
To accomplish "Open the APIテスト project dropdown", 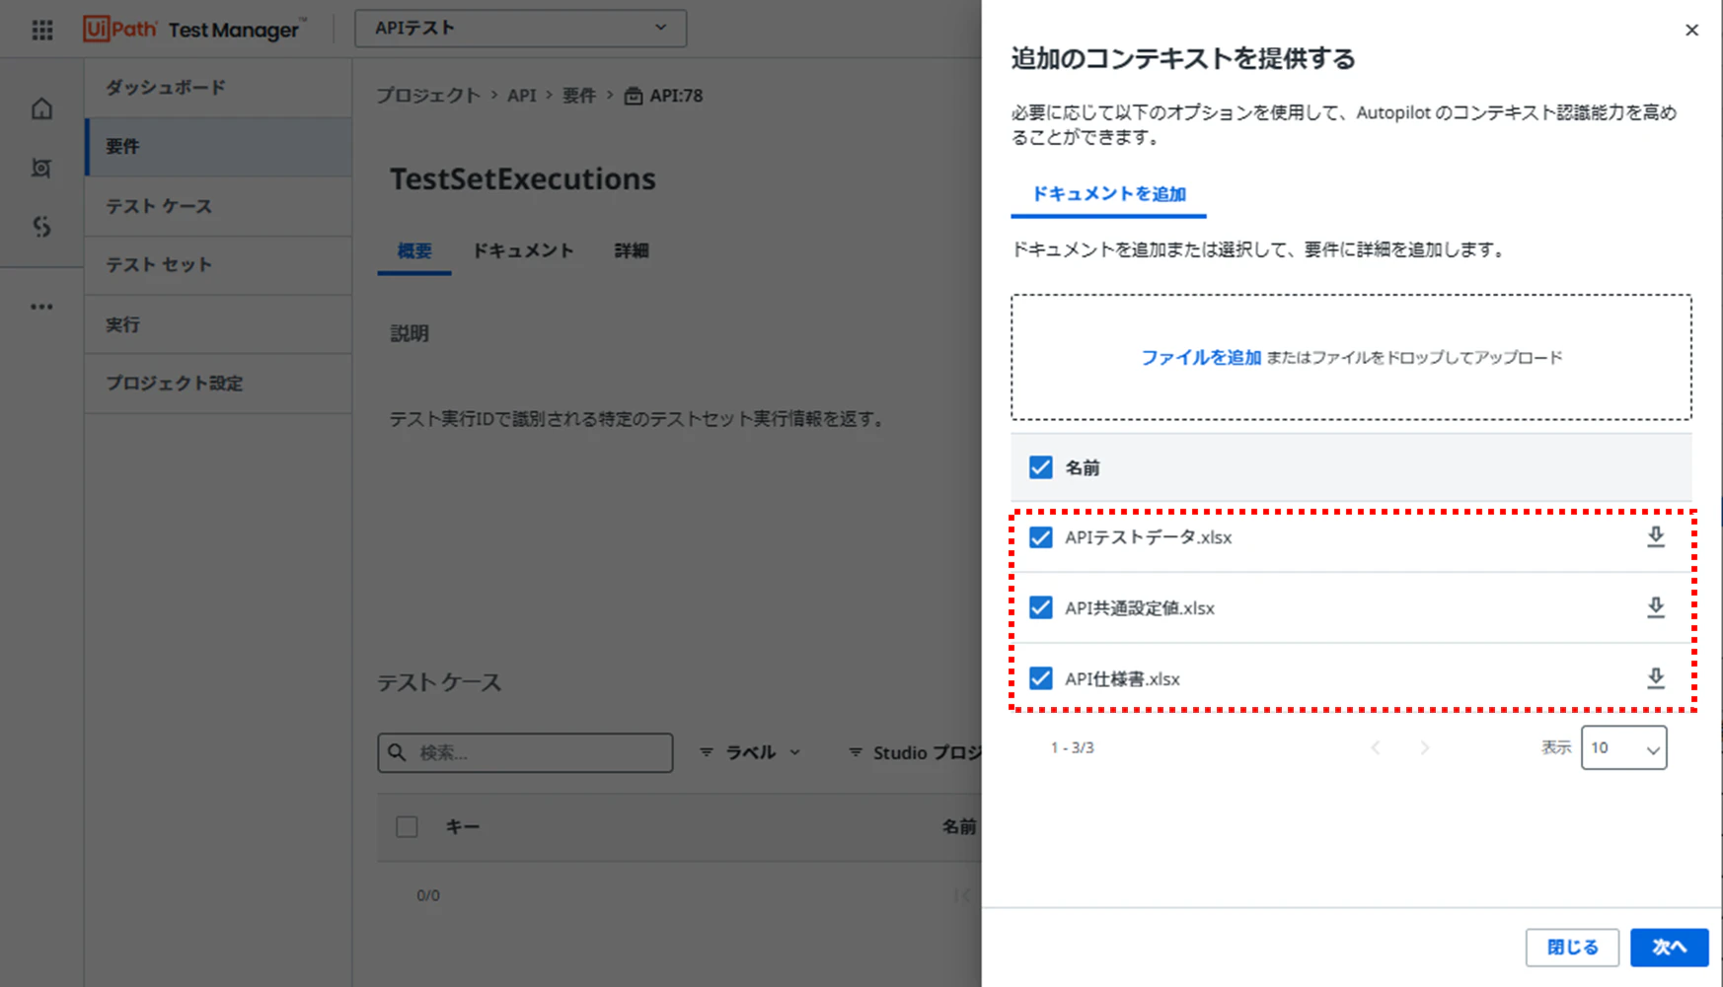I will (521, 29).
